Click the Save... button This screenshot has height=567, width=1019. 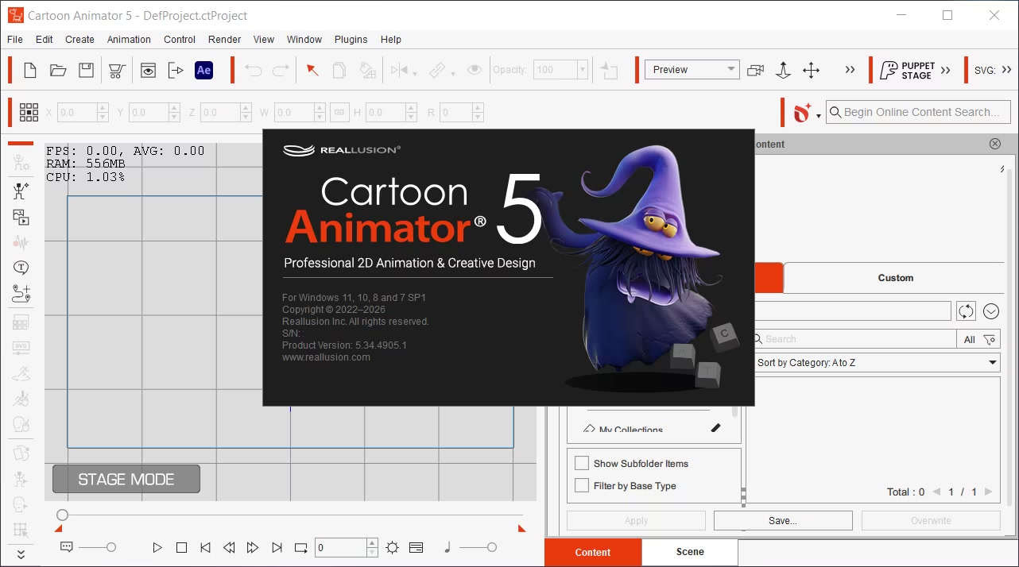(782, 520)
